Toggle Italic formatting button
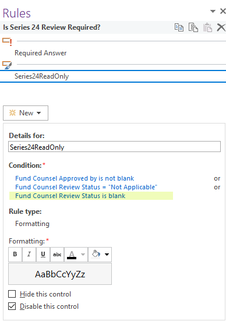 (x=29, y=254)
